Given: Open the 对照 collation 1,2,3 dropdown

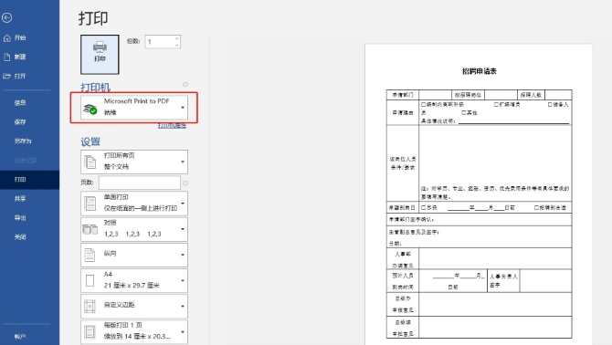Looking at the screenshot, I should [x=134, y=229].
